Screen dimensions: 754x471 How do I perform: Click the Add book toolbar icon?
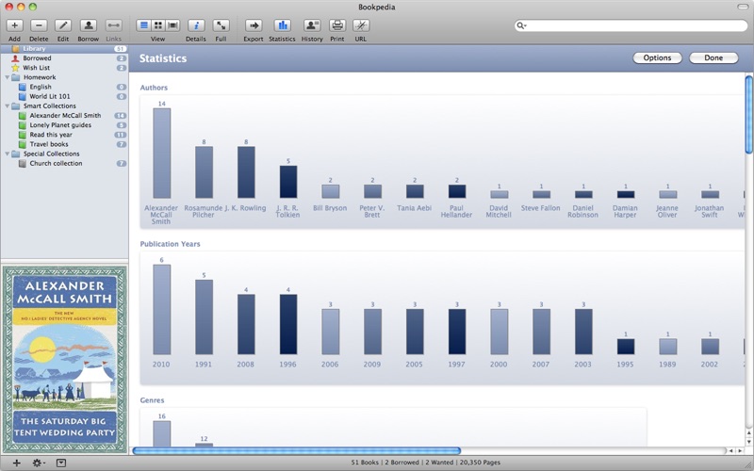(x=14, y=25)
